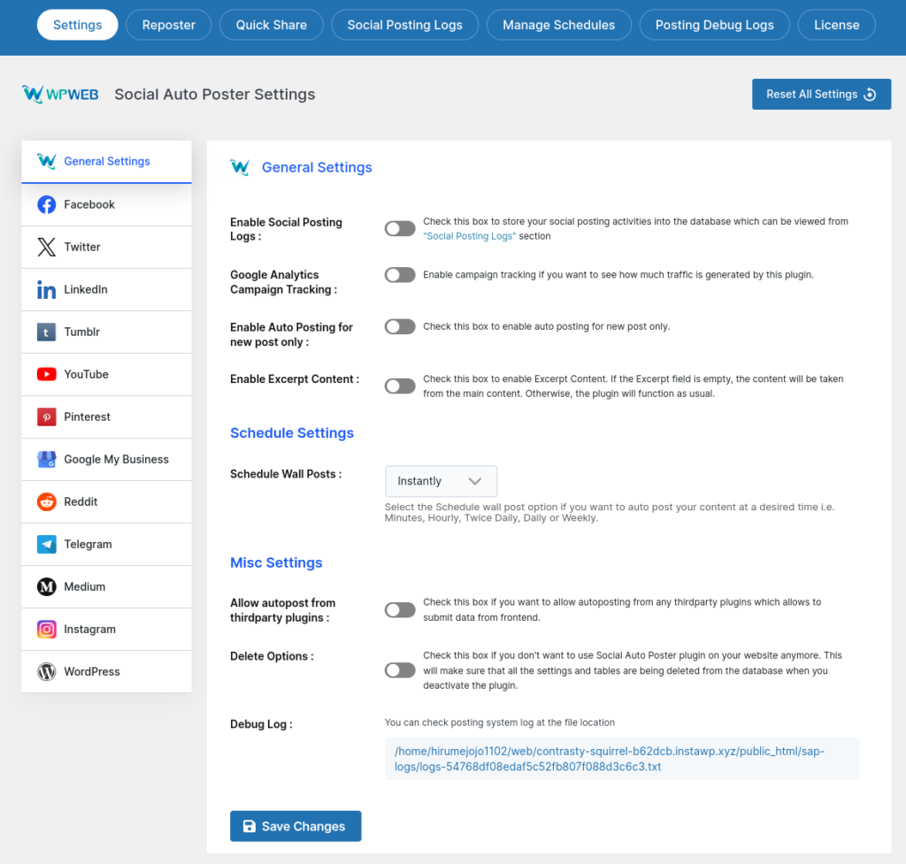The width and height of the screenshot is (906, 864).
Task: Enable the Delete Options switch
Action: (x=400, y=670)
